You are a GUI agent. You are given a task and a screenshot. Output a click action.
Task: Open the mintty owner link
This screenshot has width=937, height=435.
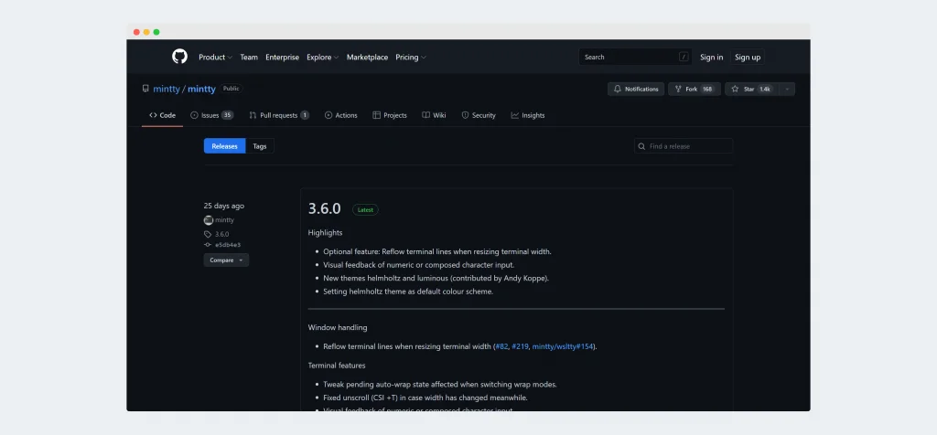click(x=167, y=89)
